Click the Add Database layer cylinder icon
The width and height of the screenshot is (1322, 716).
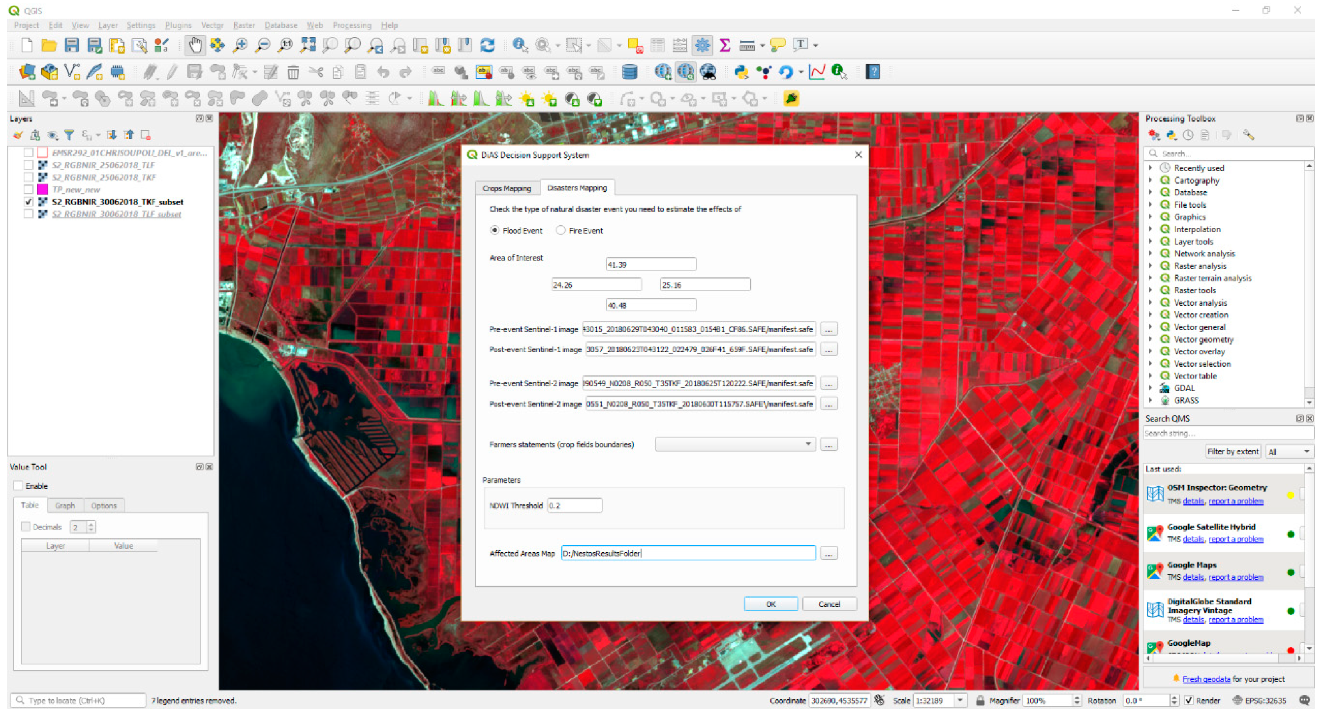pos(630,72)
